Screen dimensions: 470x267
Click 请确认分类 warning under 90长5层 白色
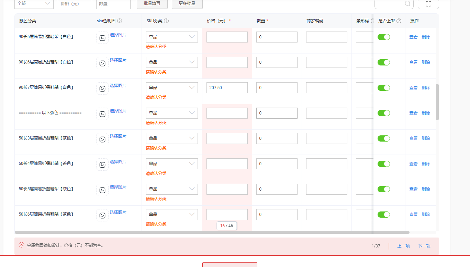(156, 47)
